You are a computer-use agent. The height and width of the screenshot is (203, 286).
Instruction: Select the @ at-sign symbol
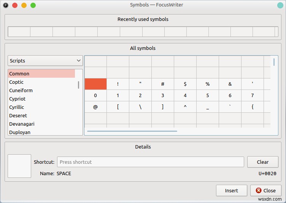95,107
